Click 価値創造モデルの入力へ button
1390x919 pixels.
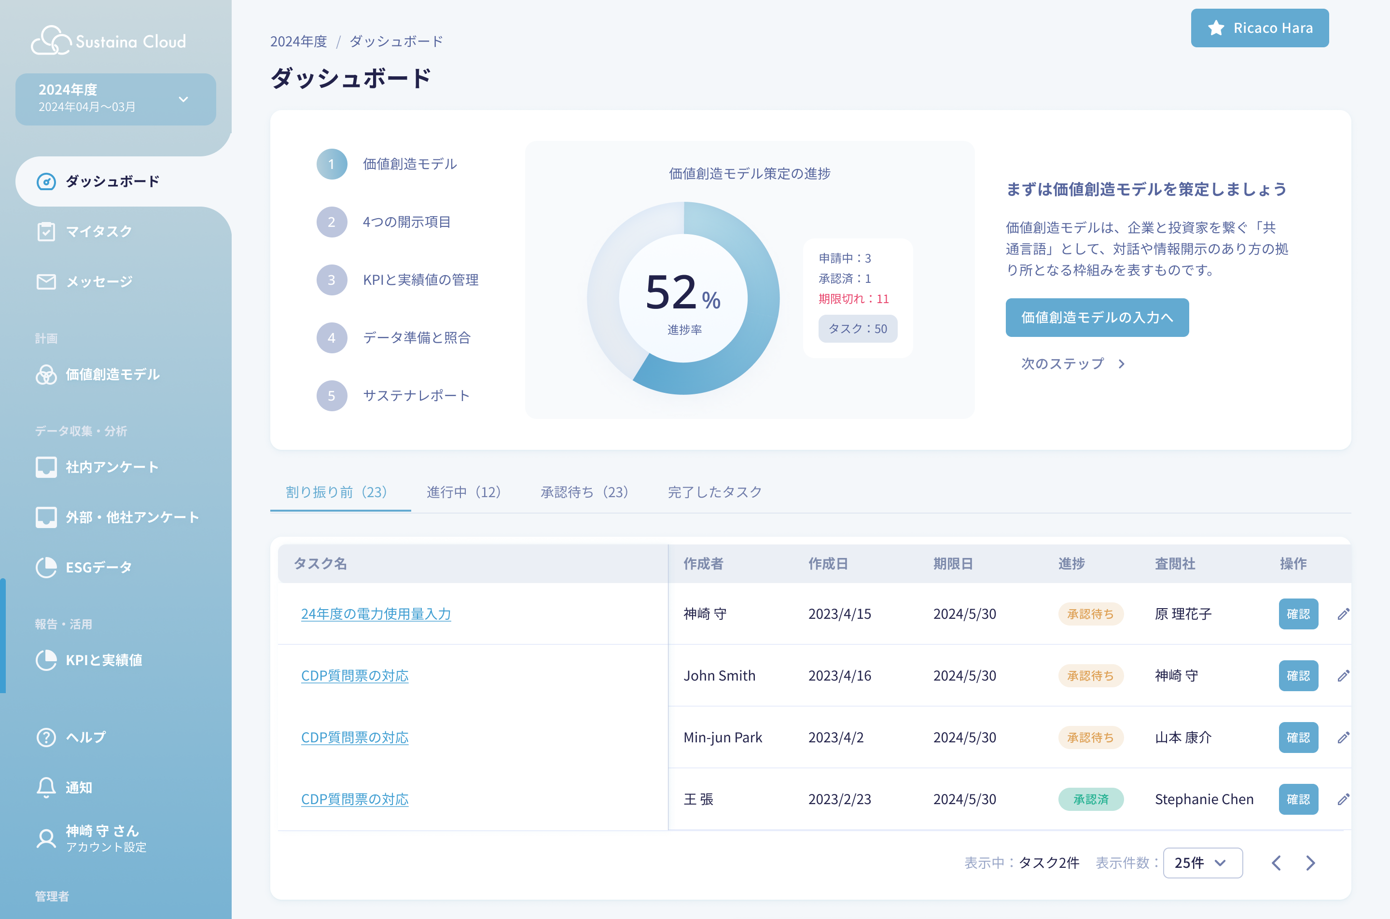pyautogui.click(x=1097, y=318)
